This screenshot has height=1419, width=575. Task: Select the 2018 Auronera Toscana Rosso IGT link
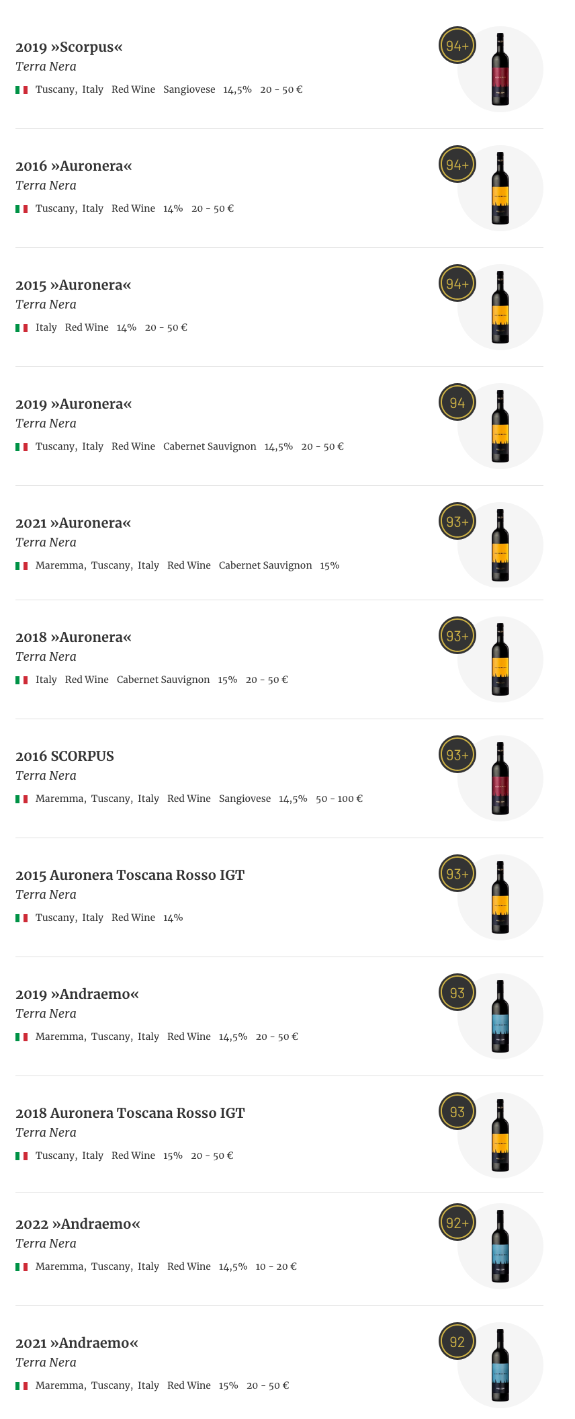pyautogui.click(x=130, y=1113)
